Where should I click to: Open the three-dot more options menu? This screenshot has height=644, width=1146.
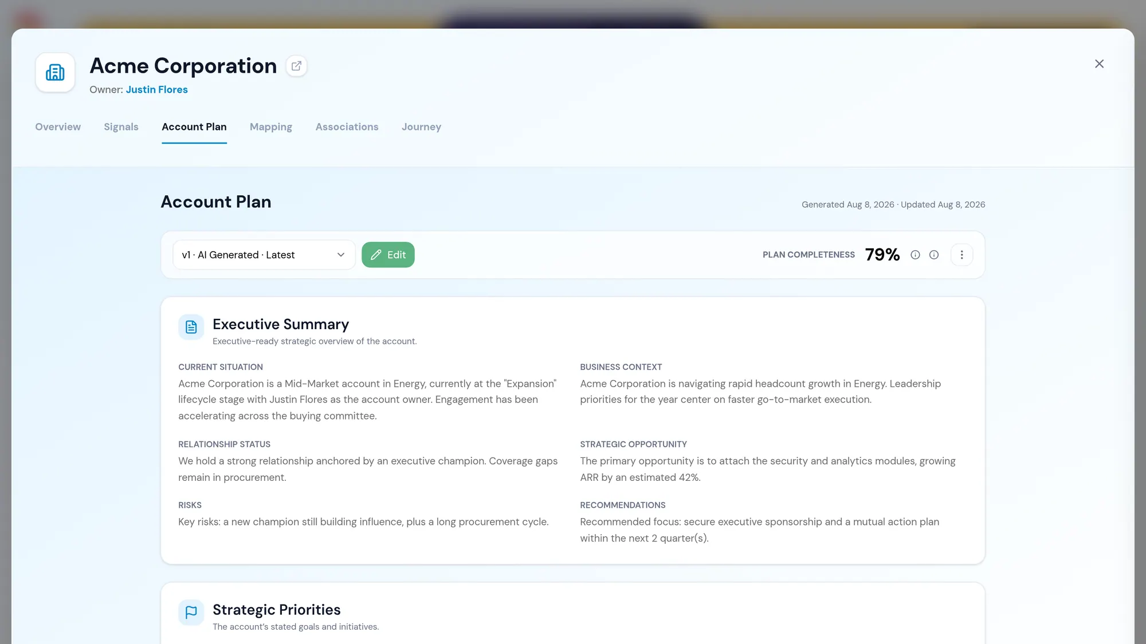point(961,255)
